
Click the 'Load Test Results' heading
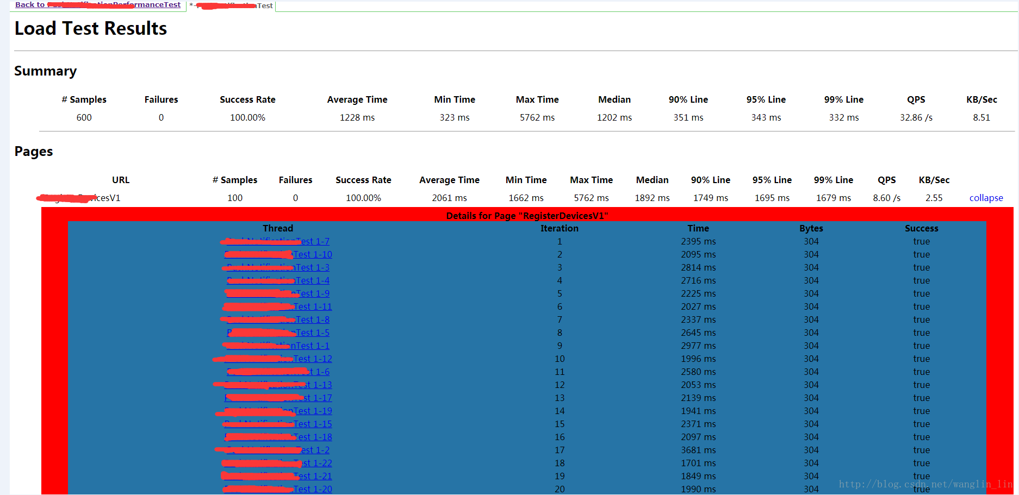click(91, 28)
